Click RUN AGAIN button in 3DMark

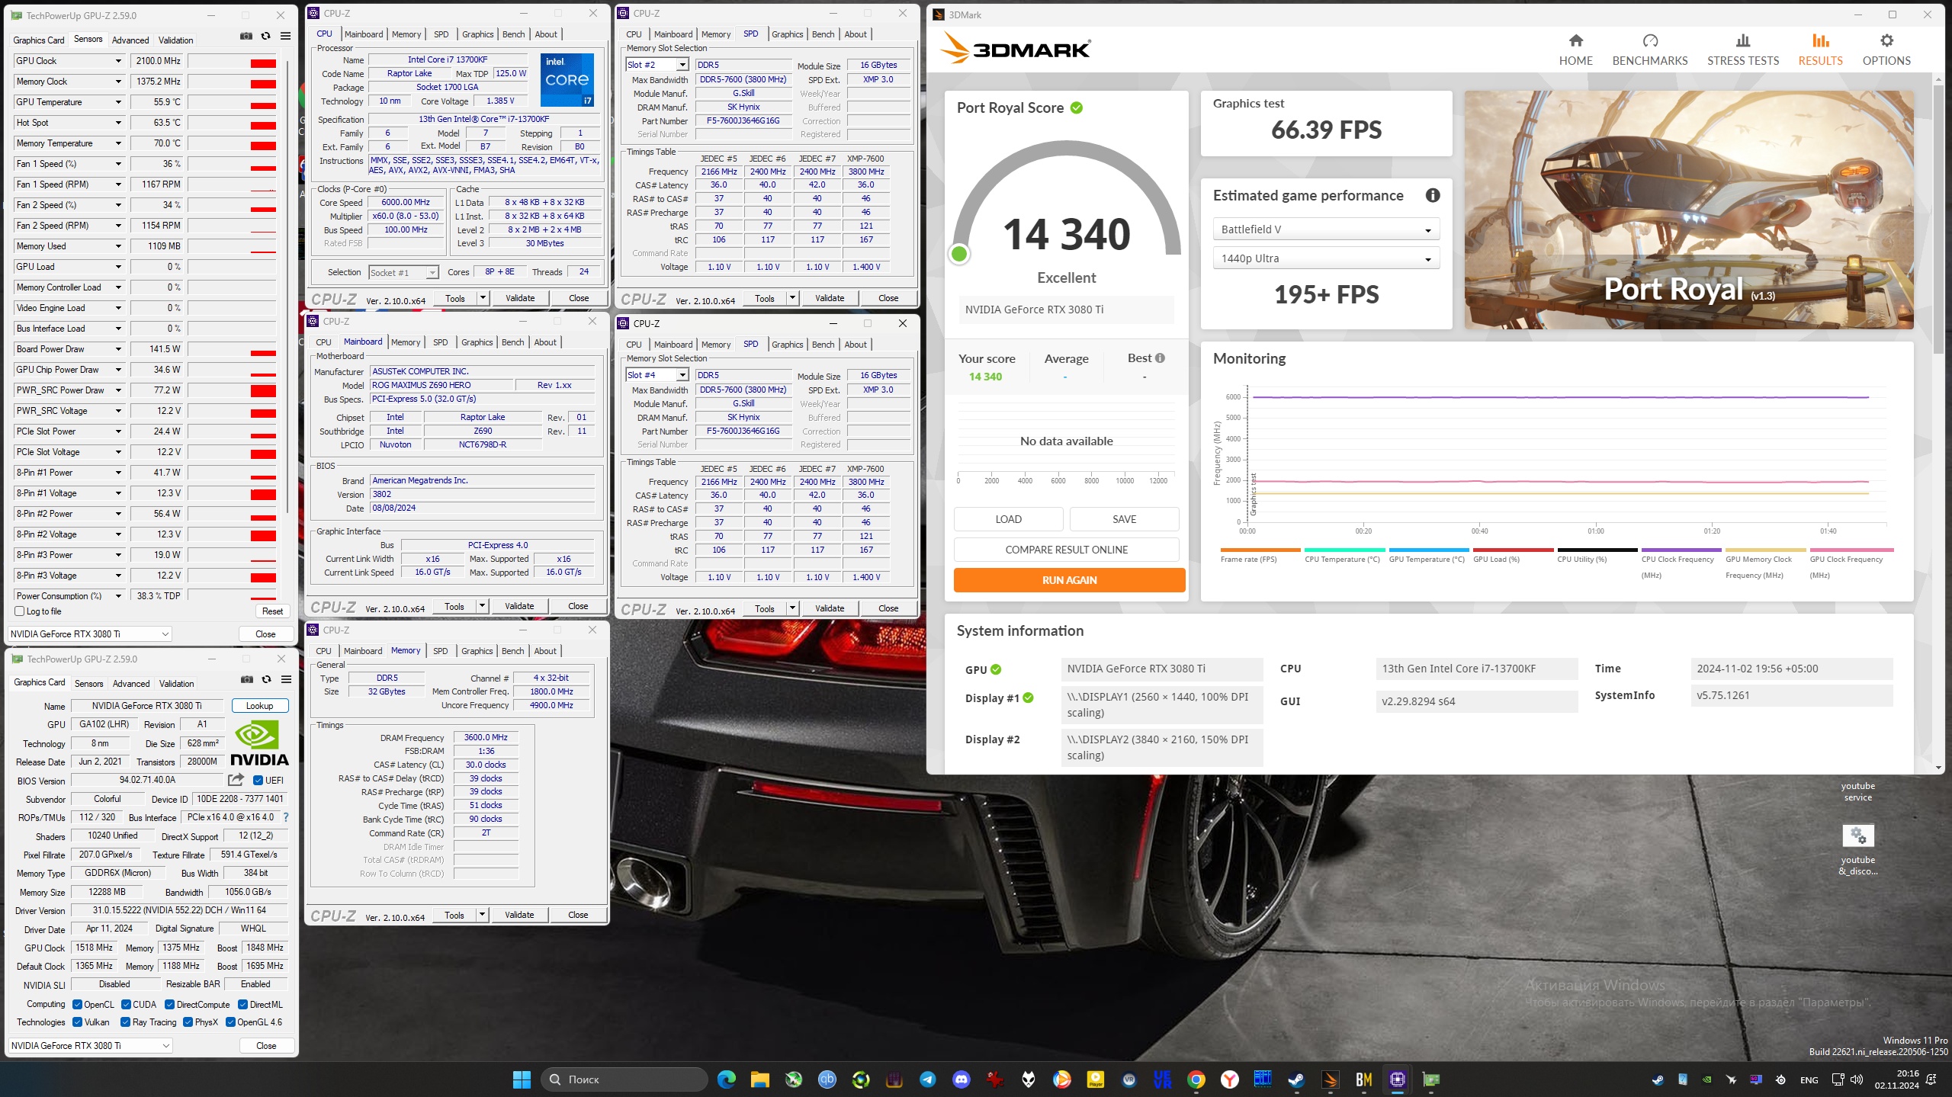(1069, 580)
